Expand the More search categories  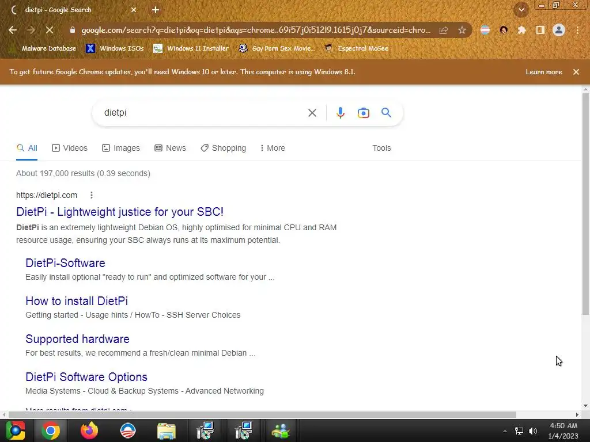(273, 148)
